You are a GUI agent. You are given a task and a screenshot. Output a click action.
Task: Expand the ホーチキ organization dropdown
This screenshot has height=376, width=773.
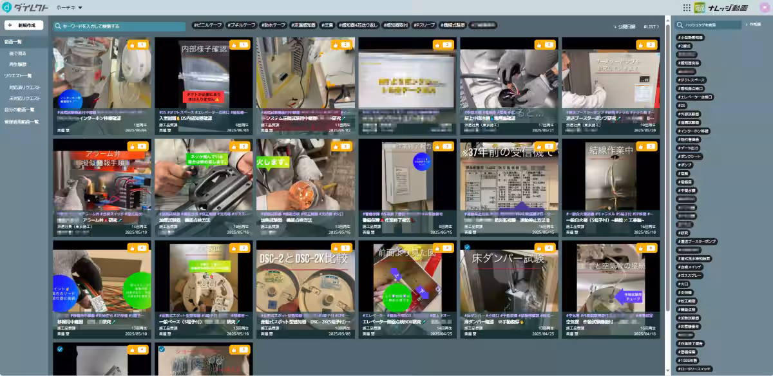(80, 8)
